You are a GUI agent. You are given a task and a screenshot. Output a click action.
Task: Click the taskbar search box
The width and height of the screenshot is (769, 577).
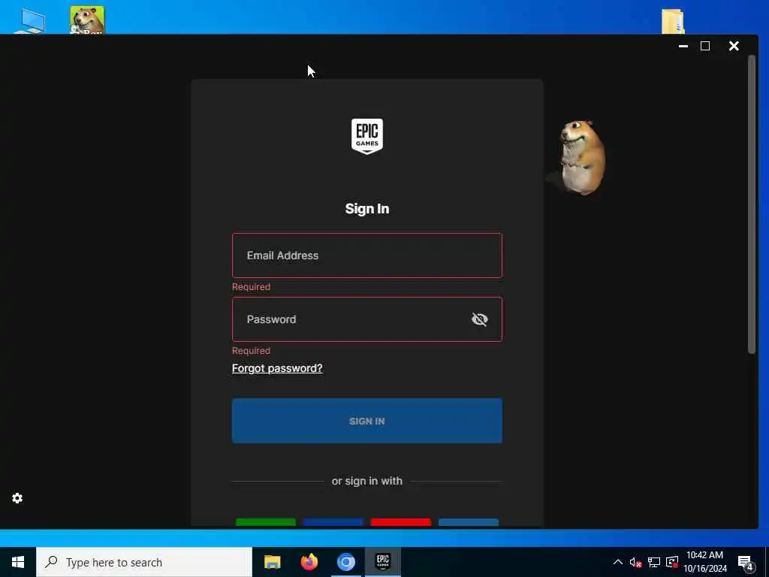pyautogui.click(x=144, y=562)
